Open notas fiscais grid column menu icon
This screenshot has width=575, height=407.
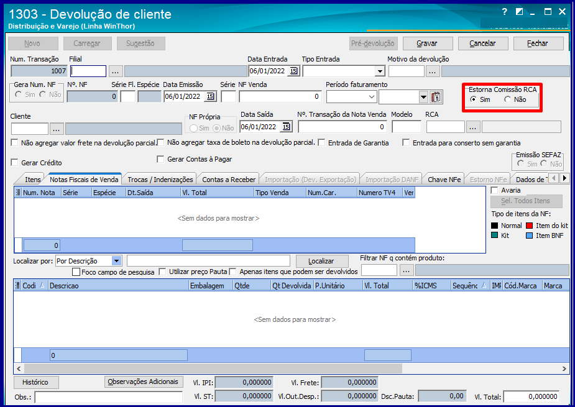click(x=18, y=193)
